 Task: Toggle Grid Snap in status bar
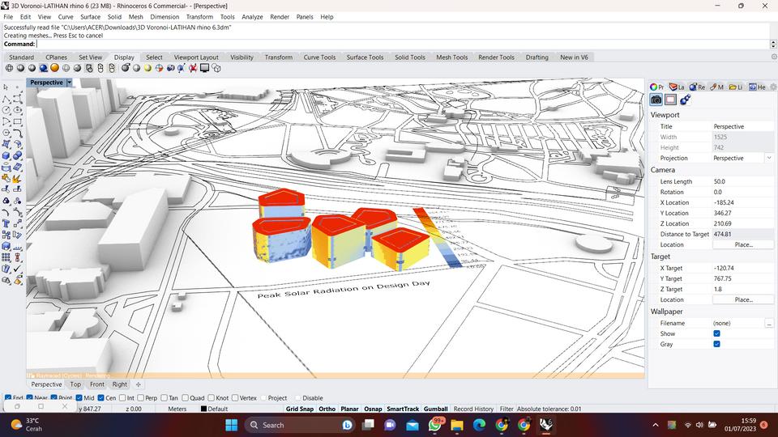pos(299,409)
